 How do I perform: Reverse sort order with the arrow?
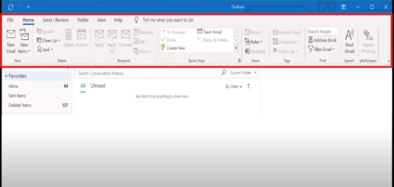(248, 86)
